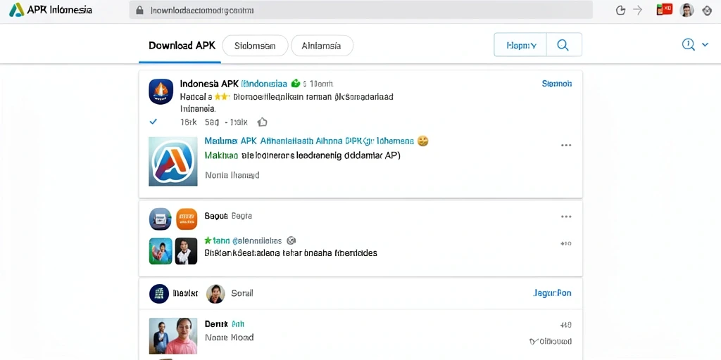Expand the chevron beside the circular search icon
Viewport: 721px width, 360px height.
point(705,45)
